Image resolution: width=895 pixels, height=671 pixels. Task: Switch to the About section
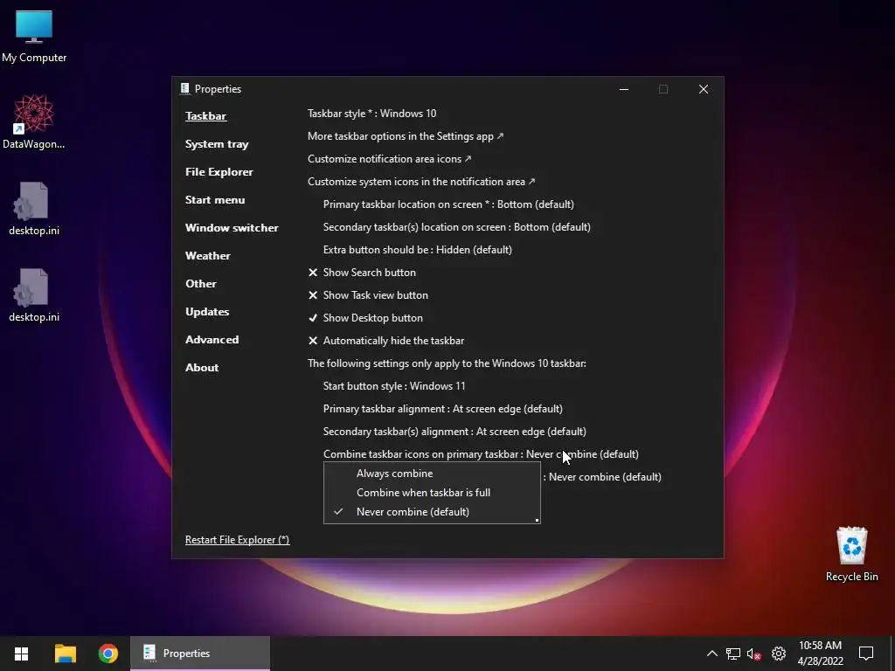202,368
